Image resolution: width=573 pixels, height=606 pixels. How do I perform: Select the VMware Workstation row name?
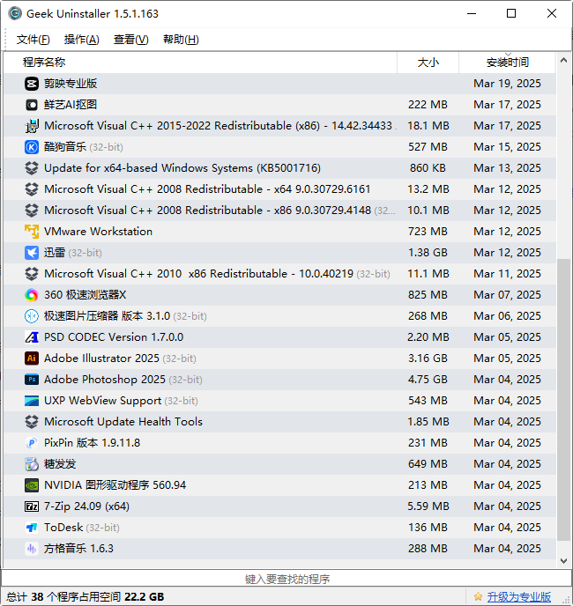(98, 232)
